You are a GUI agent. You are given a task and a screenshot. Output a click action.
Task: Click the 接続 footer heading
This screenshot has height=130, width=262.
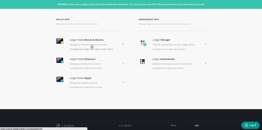(197, 126)
